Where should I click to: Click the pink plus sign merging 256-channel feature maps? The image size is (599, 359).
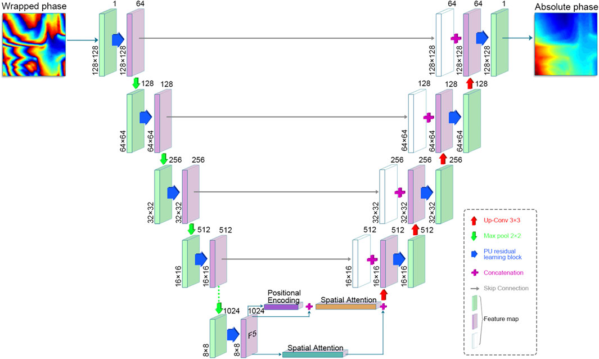(x=400, y=192)
